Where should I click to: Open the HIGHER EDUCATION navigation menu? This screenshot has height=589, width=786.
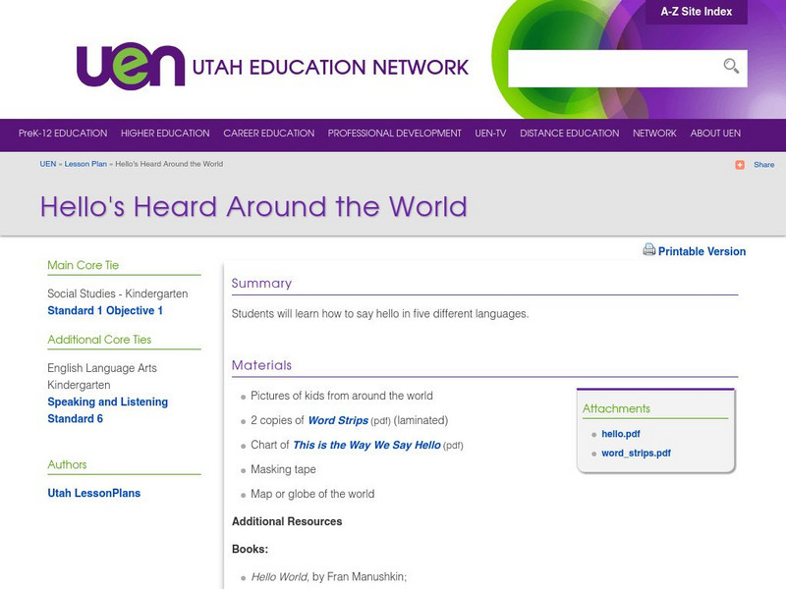[x=164, y=133]
